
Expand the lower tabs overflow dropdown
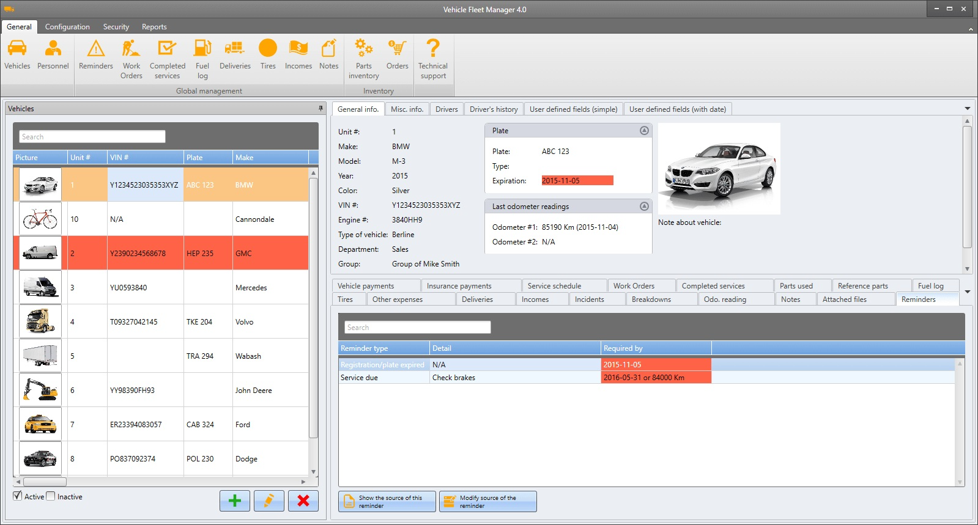(968, 292)
